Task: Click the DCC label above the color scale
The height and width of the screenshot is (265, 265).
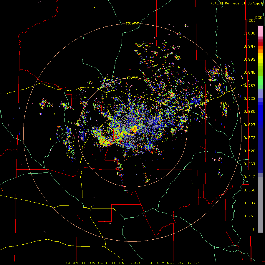Action: [x=259, y=18]
